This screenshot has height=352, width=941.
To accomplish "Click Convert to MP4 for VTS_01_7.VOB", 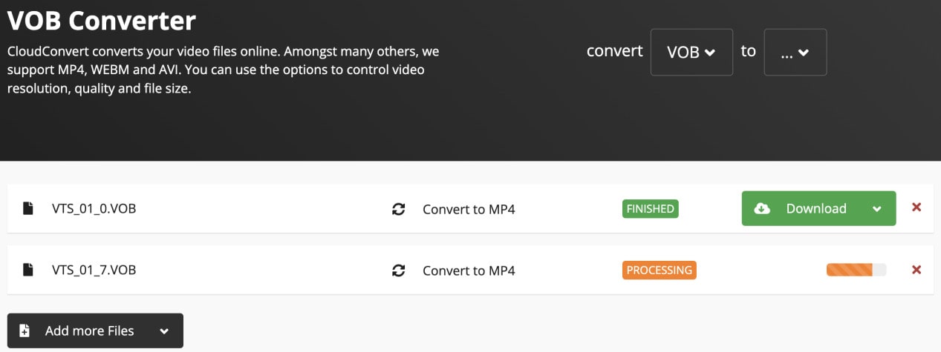I will coord(469,270).
